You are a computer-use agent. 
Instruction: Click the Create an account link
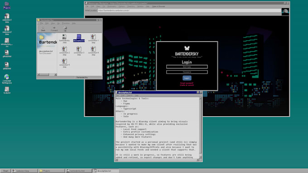pos(187,85)
